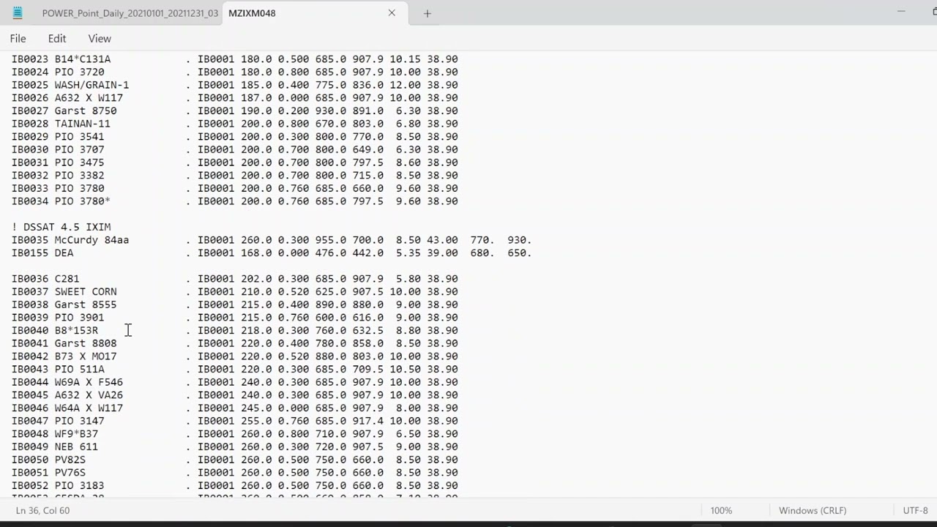
Task: Click the cultivar code 'IB0155'
Action: point(30,253)
